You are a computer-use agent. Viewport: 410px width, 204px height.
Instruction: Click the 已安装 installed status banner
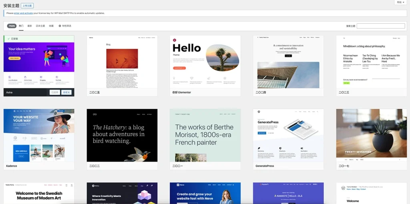[x=39, y=39]
